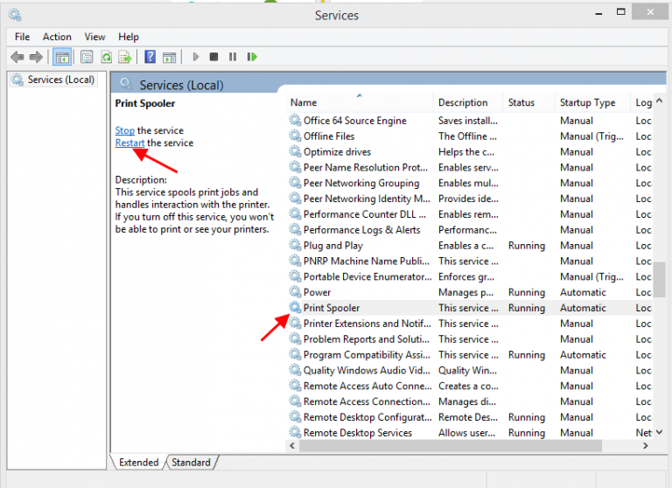Click the Restart the service link
The height and width of the screenshot is (488, 672).
point(129,143)
